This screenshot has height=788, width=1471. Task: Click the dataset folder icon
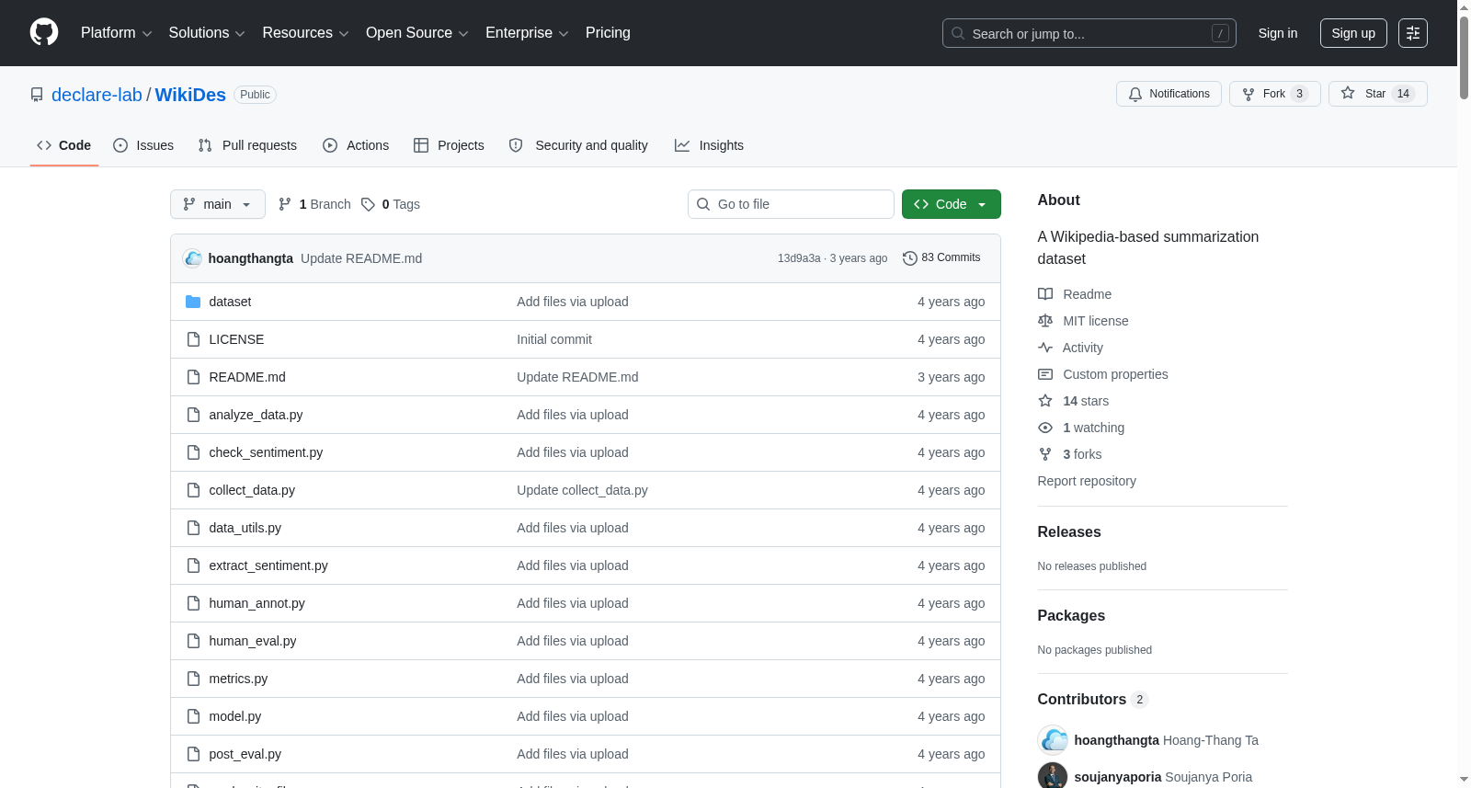(x=193, y=302)
